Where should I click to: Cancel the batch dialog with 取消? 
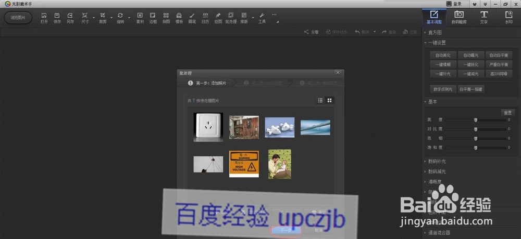tap(319, 230)
